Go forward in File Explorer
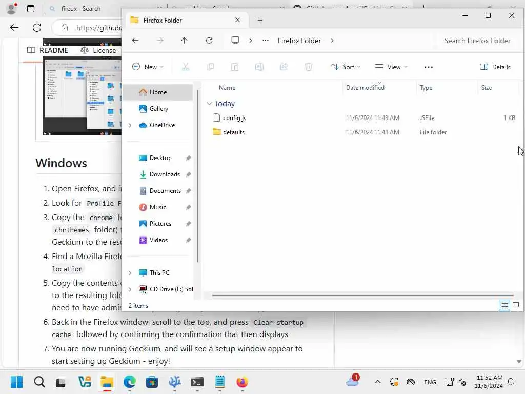Screen dimensions: 525x394 160,41
